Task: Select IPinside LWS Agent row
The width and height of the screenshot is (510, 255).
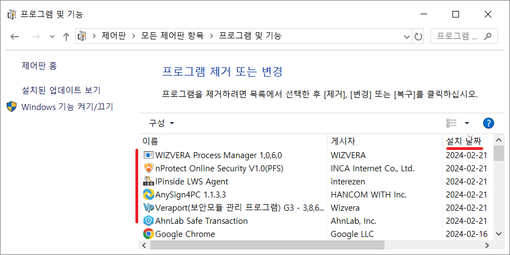Action: 316,181
